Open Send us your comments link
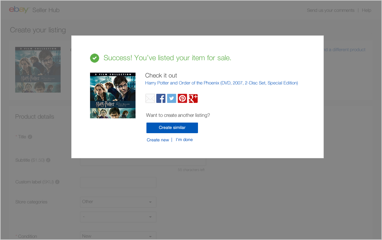Image resolution: width=382 pixels, height=240 pixels. [331, 10]
